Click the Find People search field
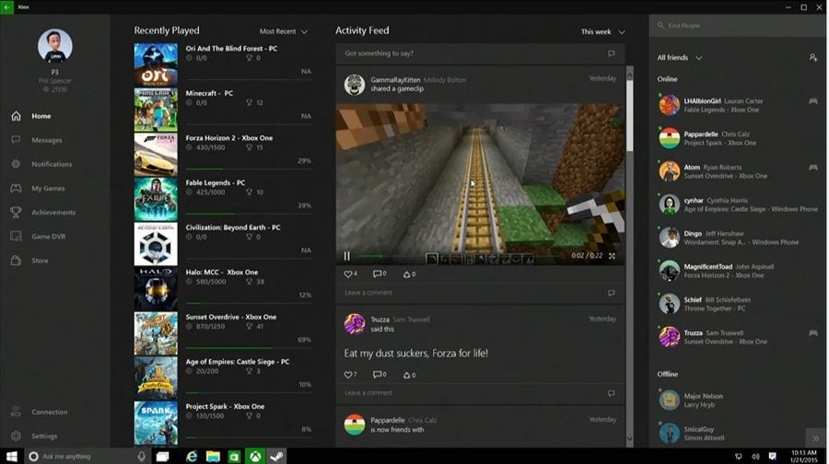 737,26
